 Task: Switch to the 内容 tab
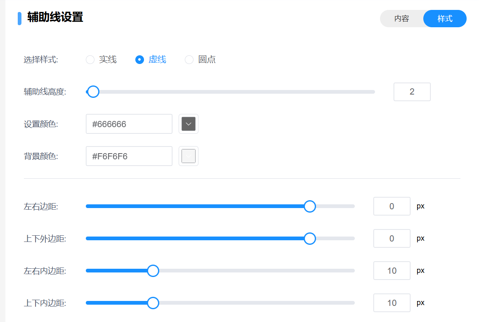pyautogui.click(x=401, y=19)
